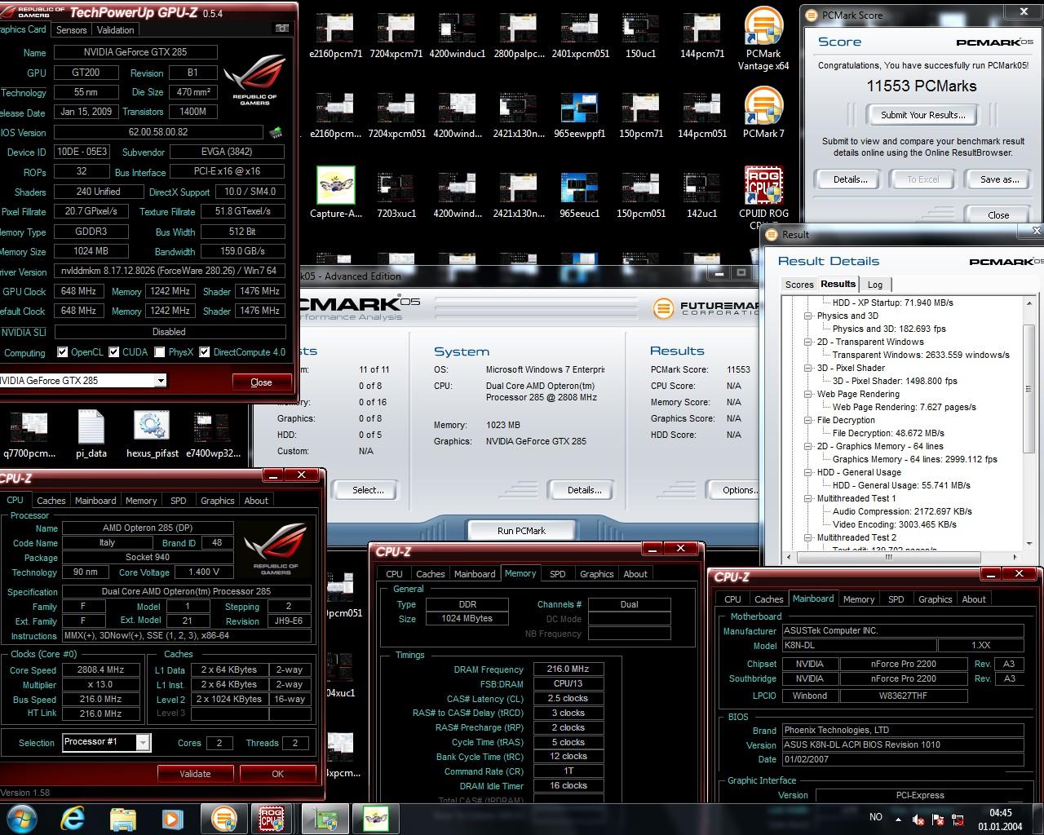Click OK in the CPU-Z processor window

[x=277, y=774]
